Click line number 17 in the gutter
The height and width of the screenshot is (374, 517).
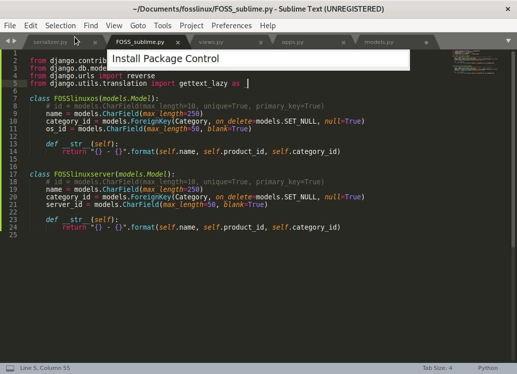[x=15, y=174]
